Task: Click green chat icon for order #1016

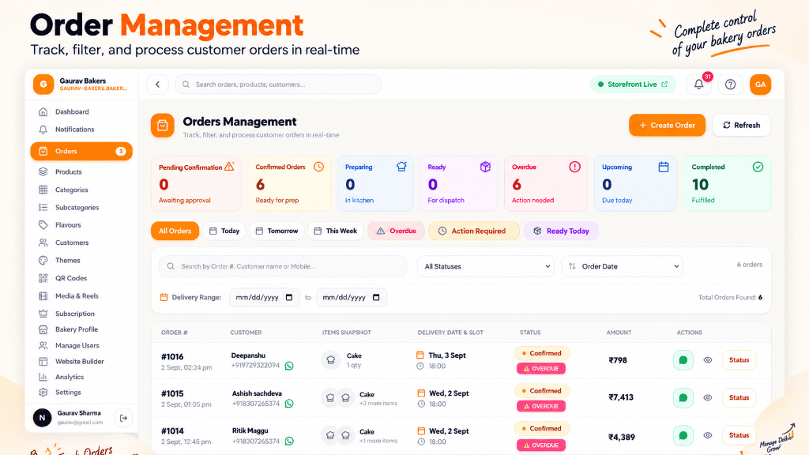Action: pos(683,360)
